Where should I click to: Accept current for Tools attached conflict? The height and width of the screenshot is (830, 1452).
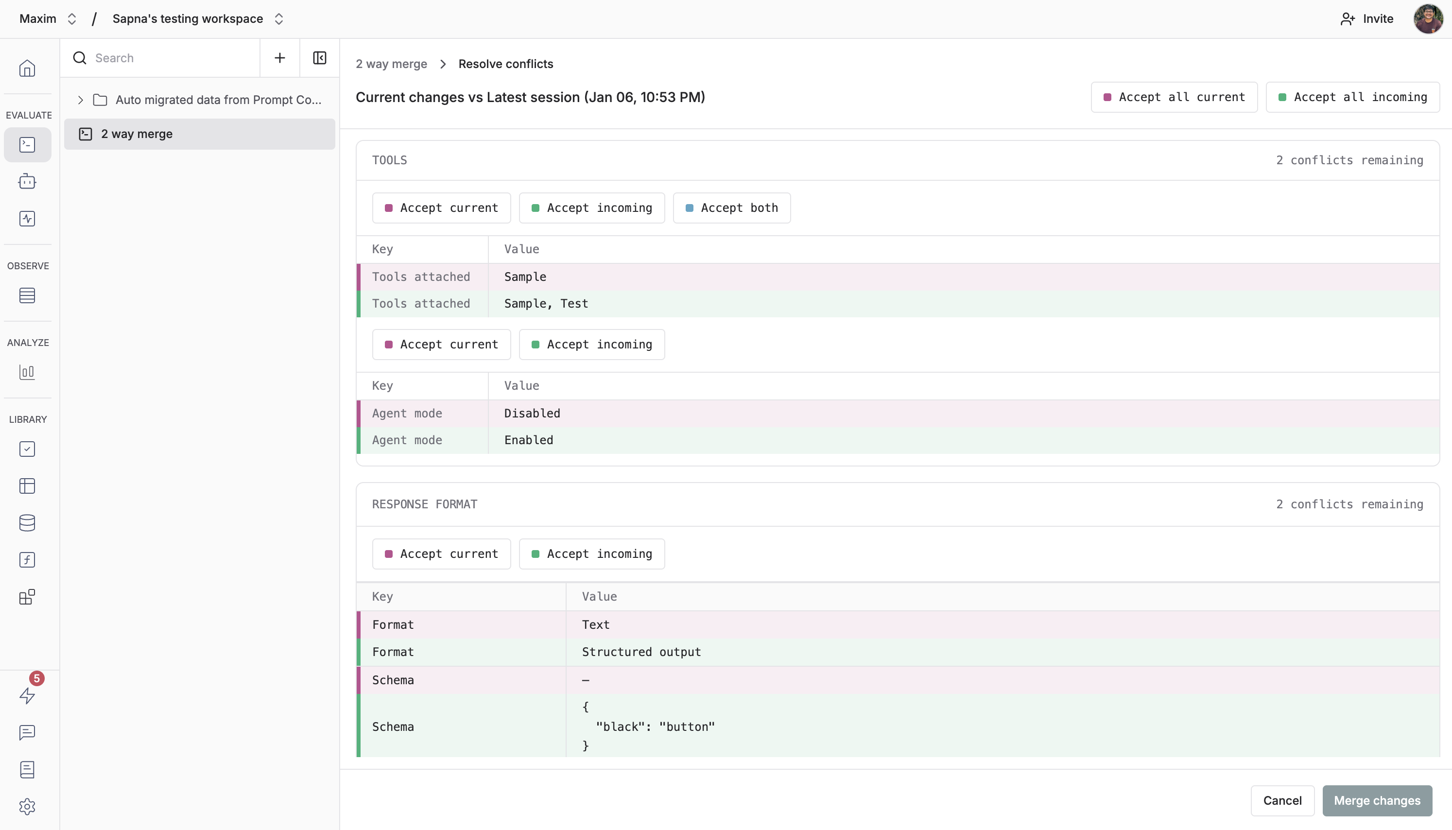(x=441, y=208)
